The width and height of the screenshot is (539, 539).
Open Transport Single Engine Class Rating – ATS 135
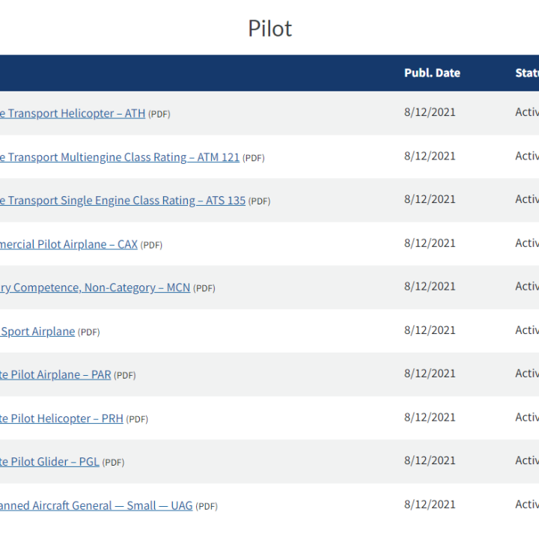click(123, 201)
